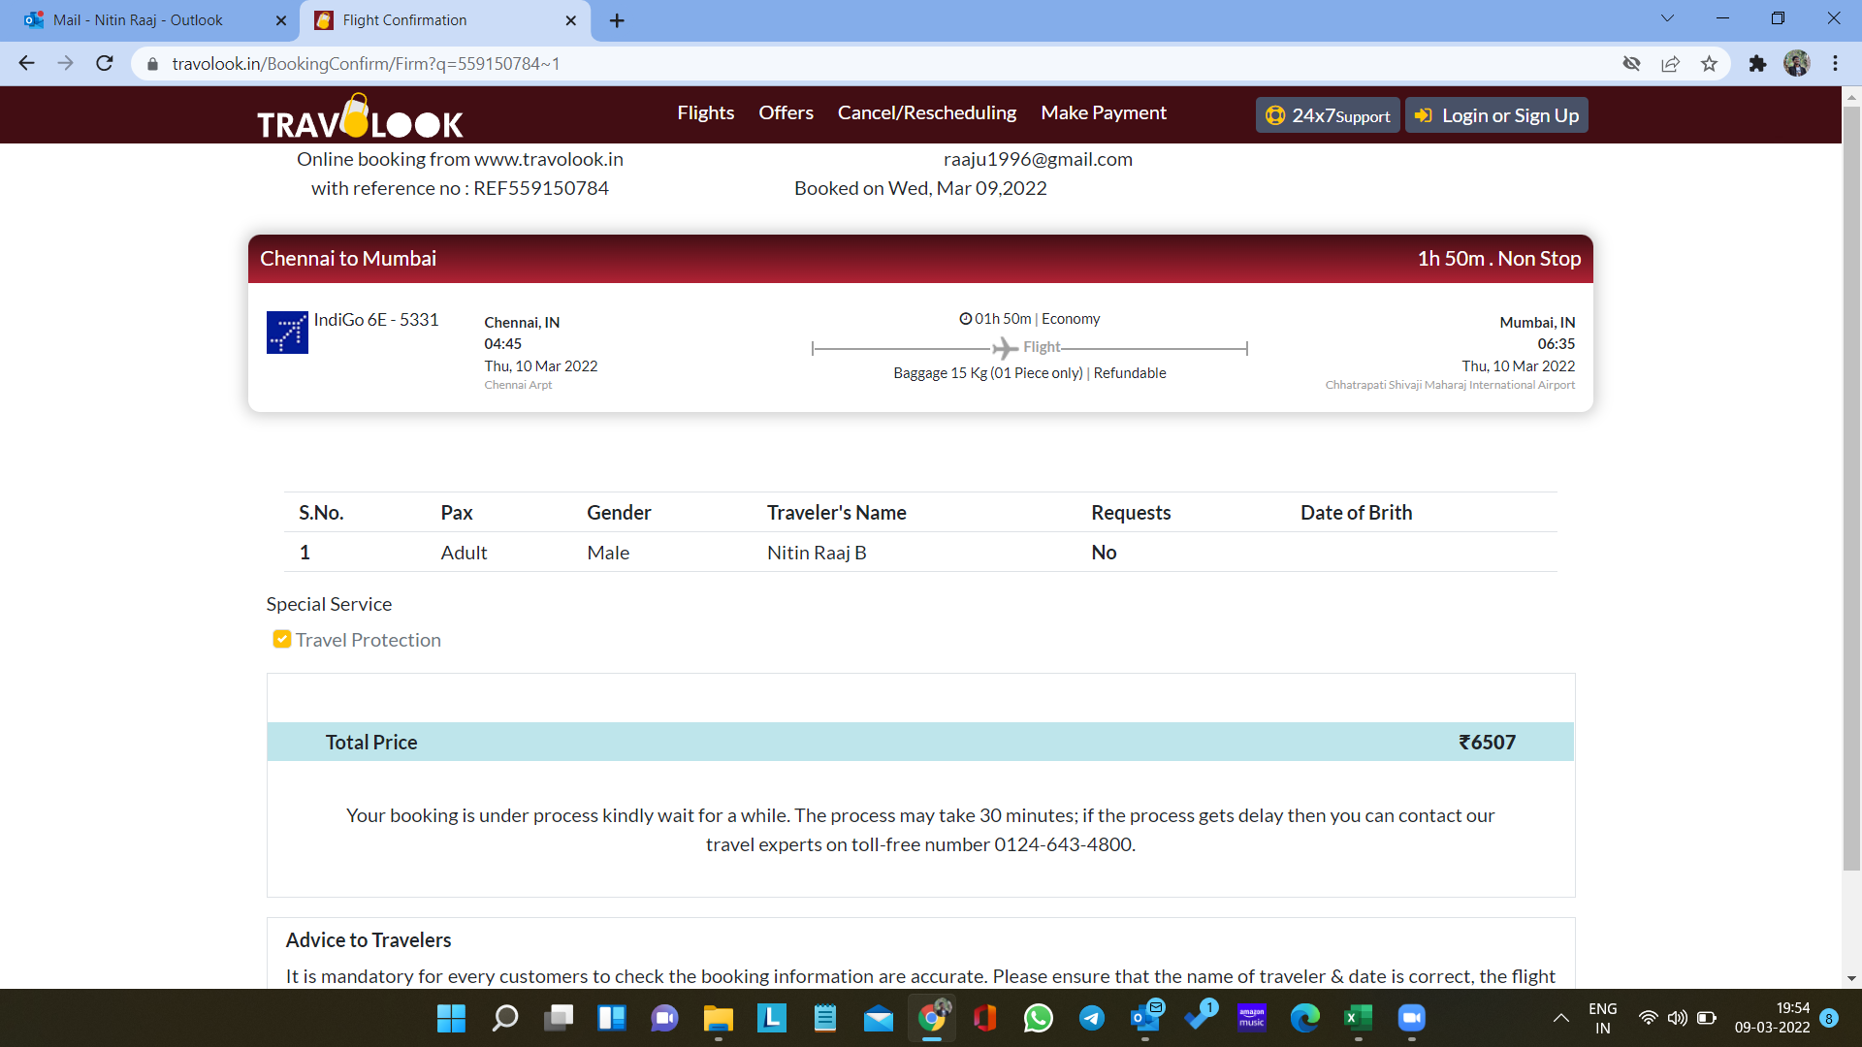The height and width of the screenshot is (1047, 1862).
Task: Open Excel from the taskbar
Action: pos(1358,1018)
